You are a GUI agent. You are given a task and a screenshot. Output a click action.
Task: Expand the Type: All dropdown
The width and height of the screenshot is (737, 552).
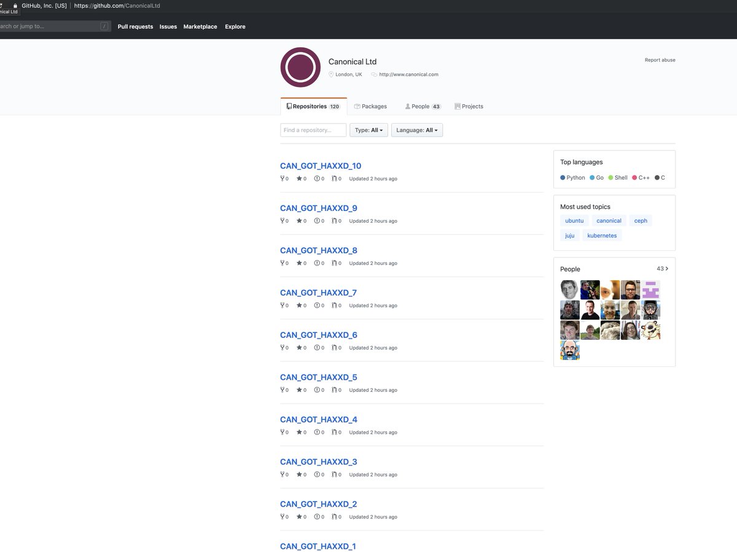tap(368, 131)
